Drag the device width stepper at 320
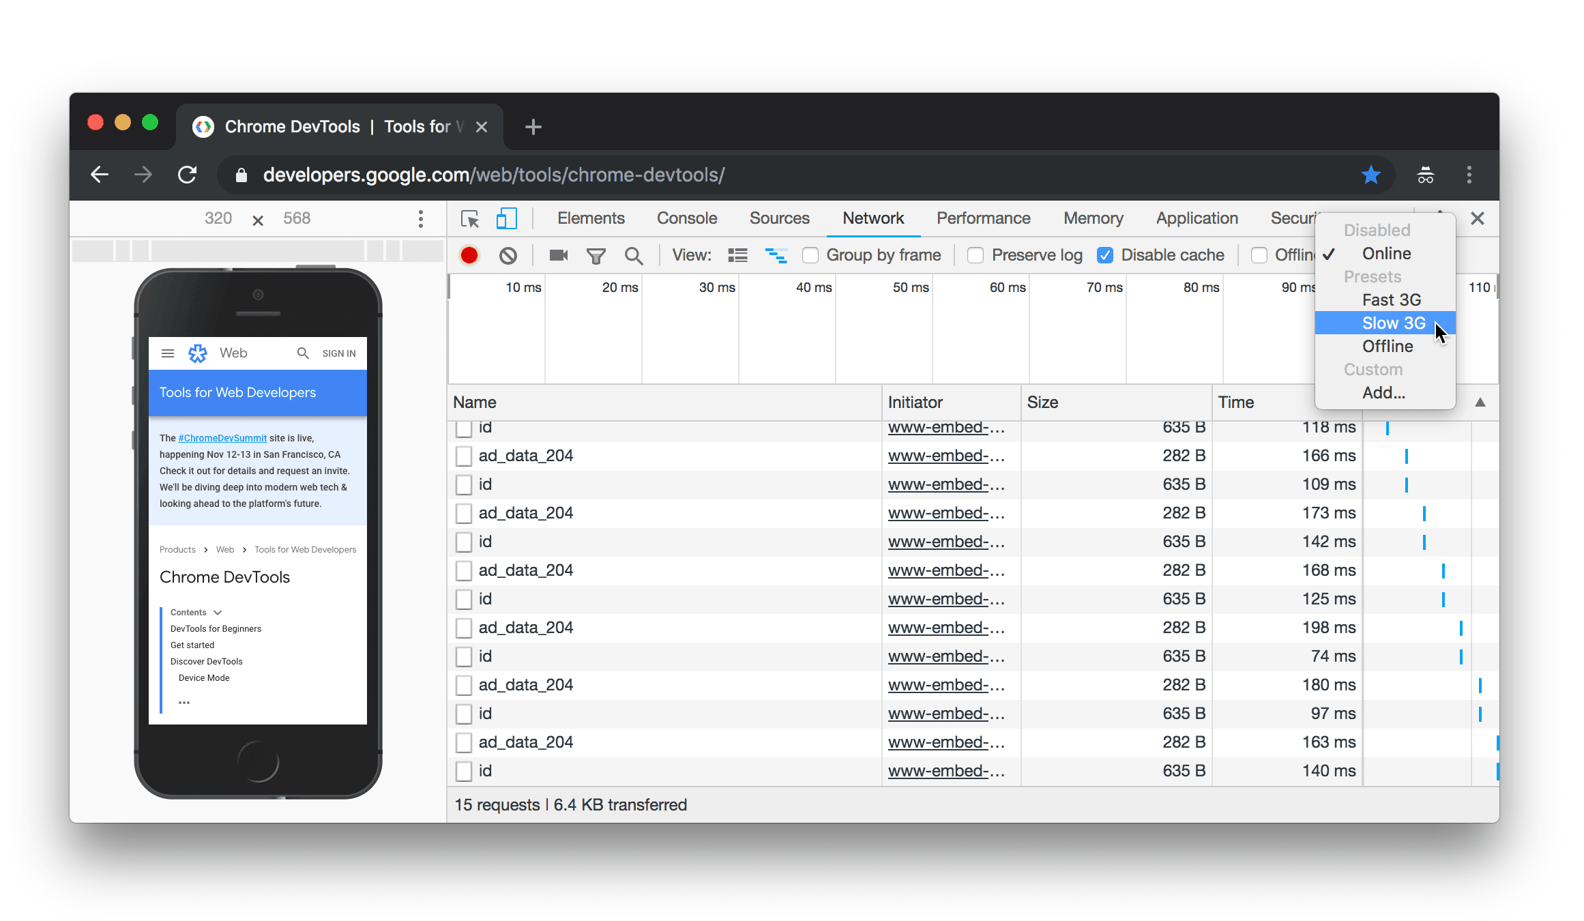This screenshot has width=1584, height=921. (218, 218)
